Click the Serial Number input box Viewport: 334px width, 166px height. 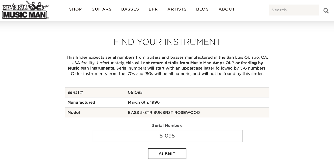click(167, 136)
